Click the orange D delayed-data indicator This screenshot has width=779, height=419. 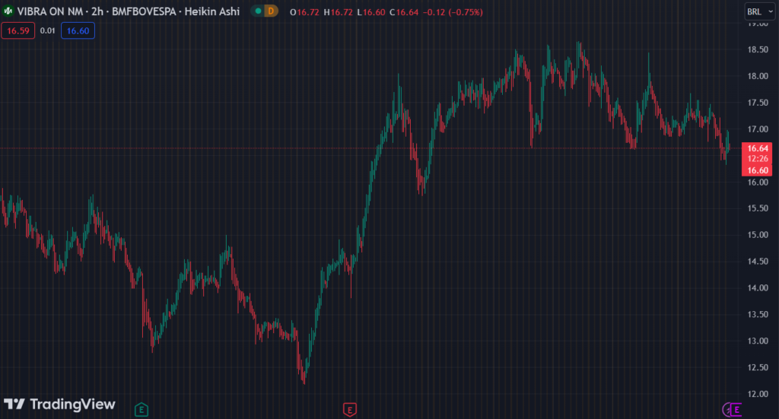coord(272,12)
